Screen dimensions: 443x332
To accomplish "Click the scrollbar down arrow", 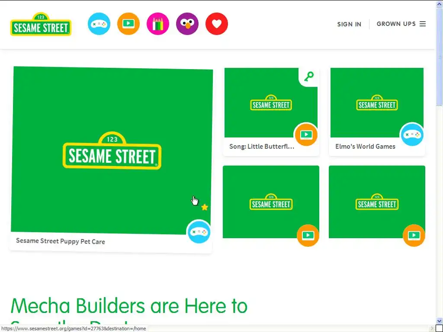I will coord(440,321).
